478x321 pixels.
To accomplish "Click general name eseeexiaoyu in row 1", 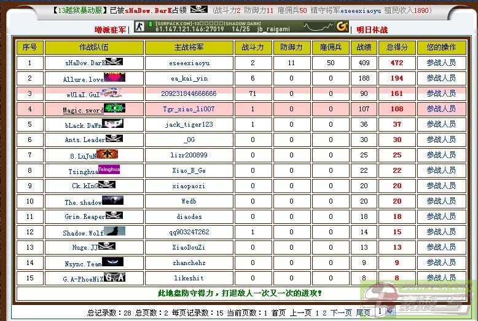I will (x=189, y=63).
